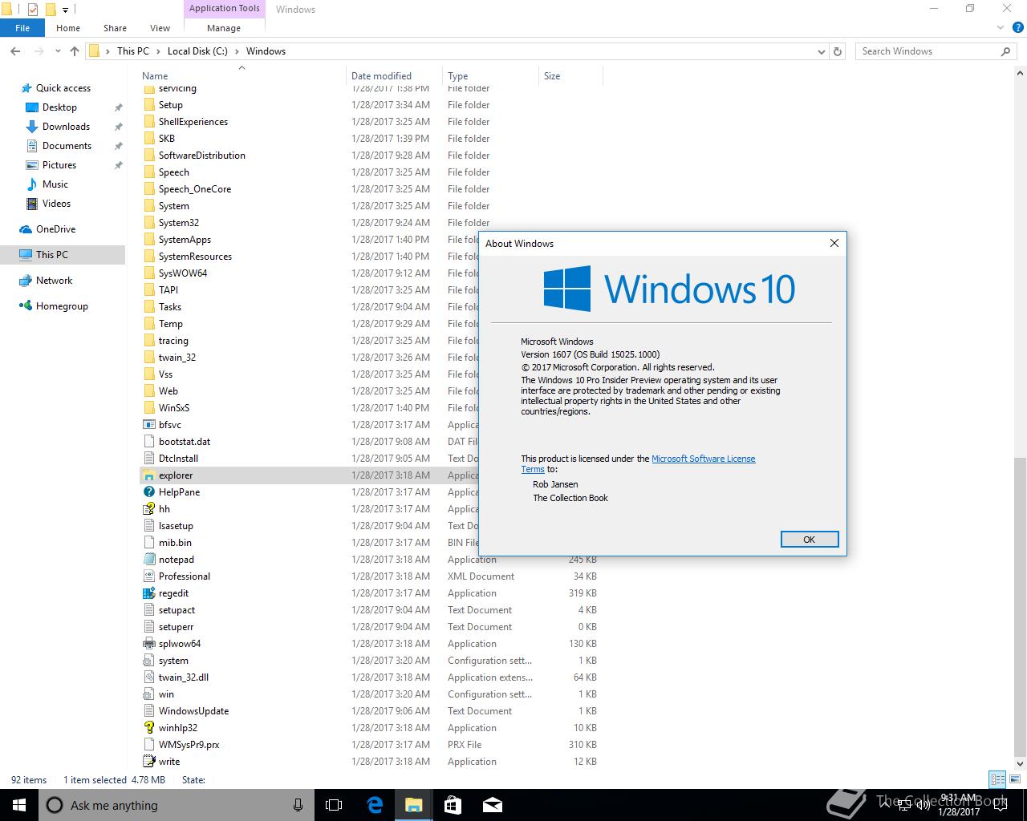Click Local Disk (C:) in address bar
The image size is (1027, 821).
197,51
